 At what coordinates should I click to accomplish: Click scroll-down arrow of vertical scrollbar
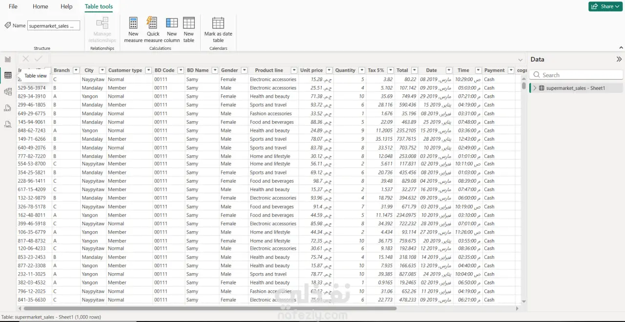(524, 302)
